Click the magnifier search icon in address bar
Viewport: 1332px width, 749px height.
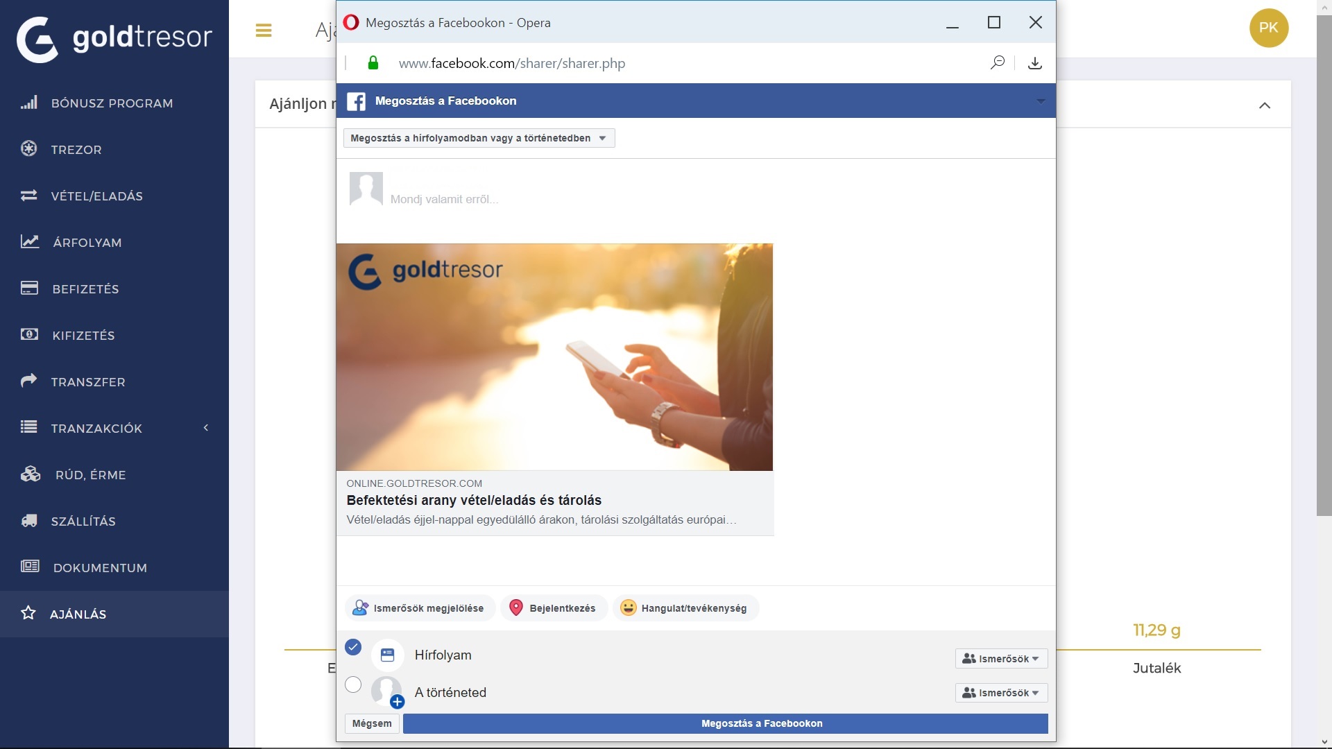998,63
